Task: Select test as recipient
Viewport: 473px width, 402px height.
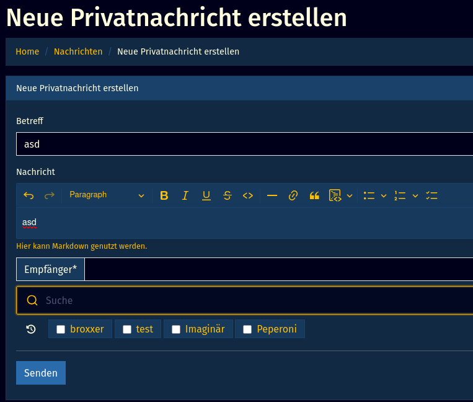Action: [127, 329]
